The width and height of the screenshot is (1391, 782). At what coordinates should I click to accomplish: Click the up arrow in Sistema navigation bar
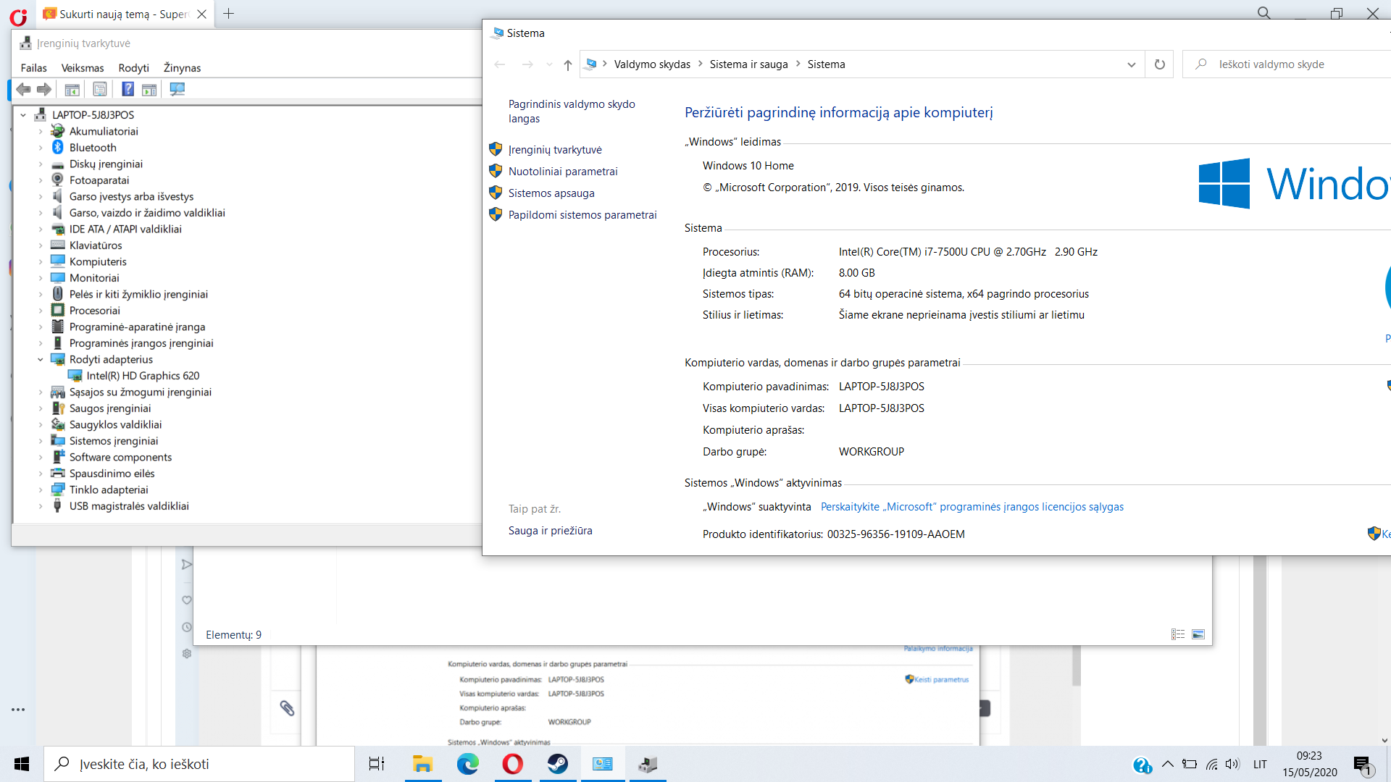(568, 64)
